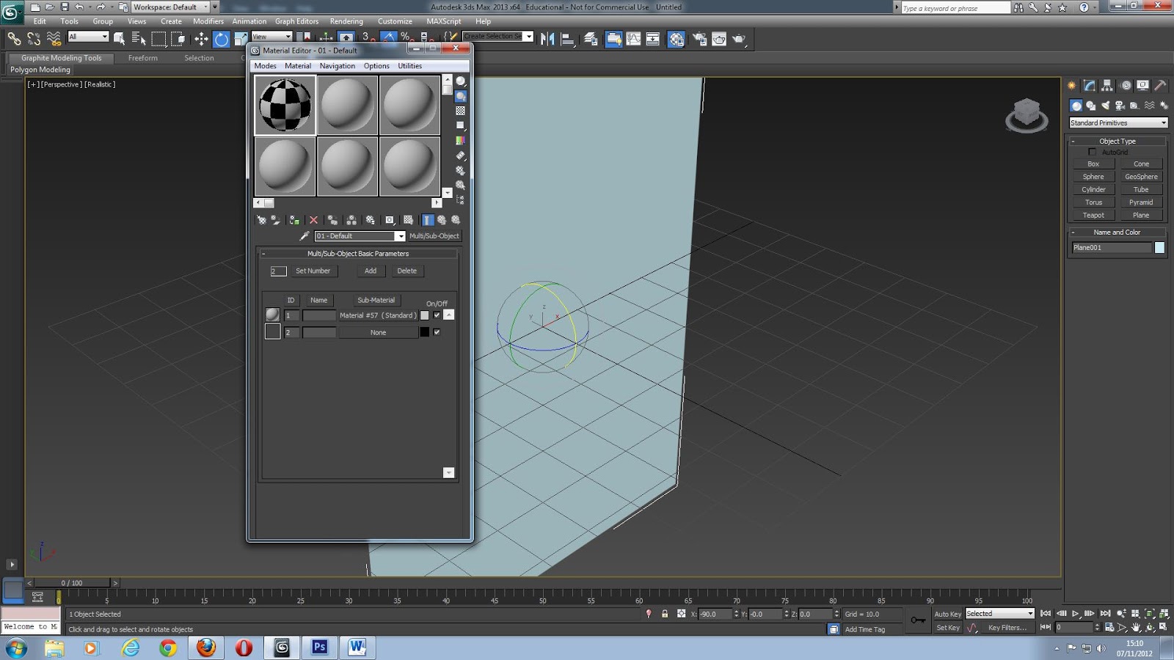Screen dimensions: 1174x660
Task: Open Render Setup from main toolbar
Action: [x=699, y=38]
